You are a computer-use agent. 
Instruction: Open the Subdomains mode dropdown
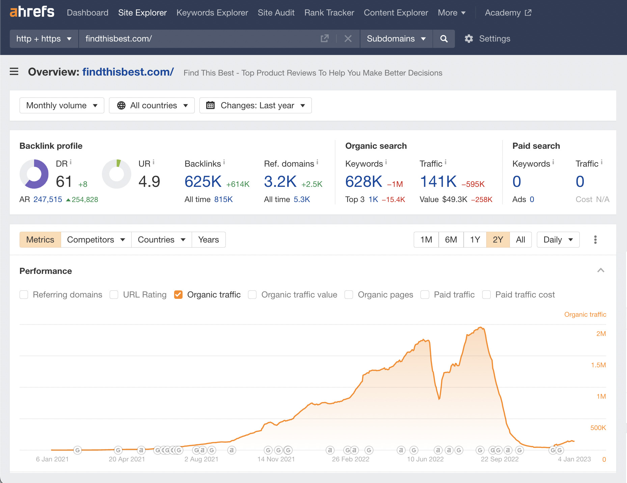[x=396, y=38]
